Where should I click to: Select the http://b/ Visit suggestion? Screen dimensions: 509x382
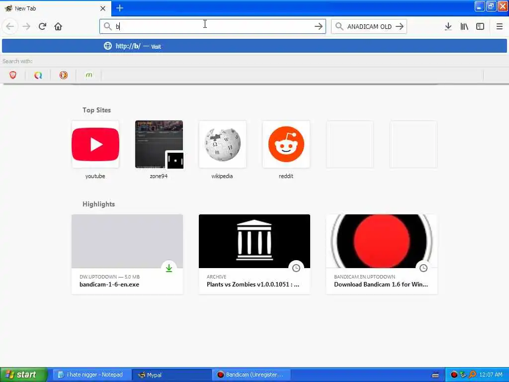[x=254, y=46]
